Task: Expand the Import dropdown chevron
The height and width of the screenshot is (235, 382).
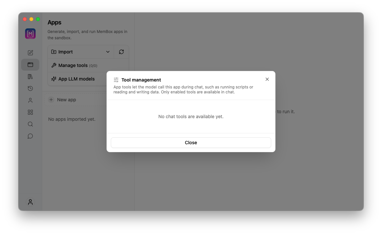Action: click(x=108, y=52)
